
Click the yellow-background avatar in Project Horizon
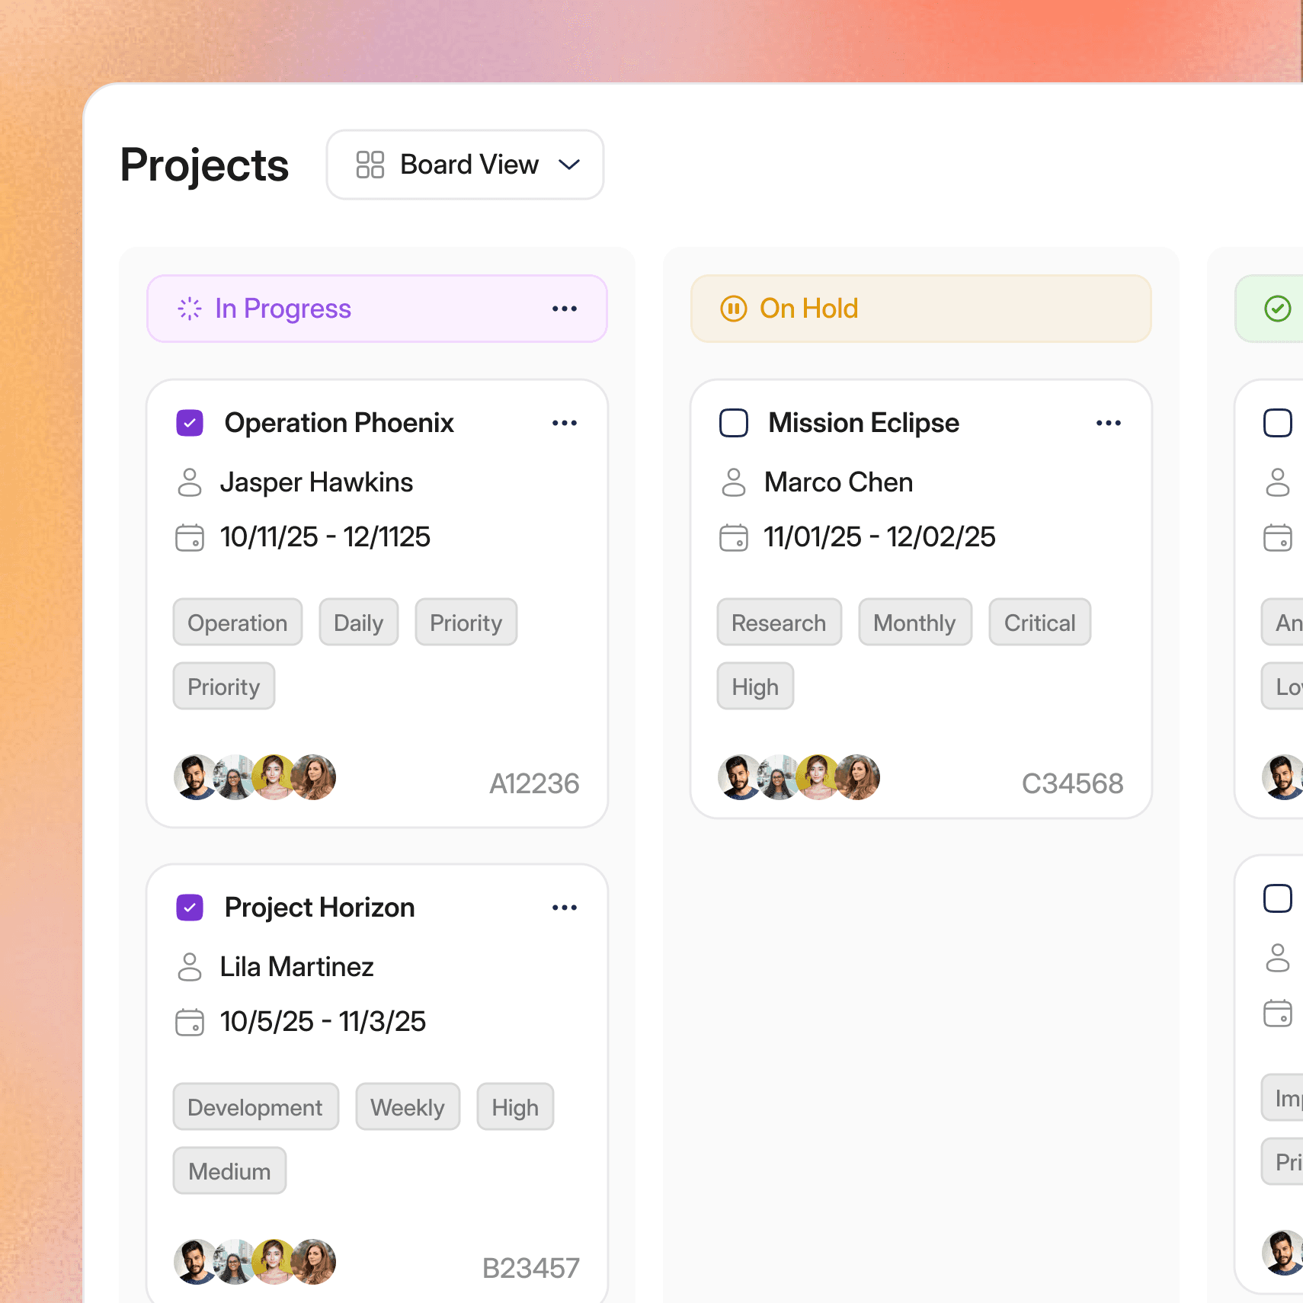click(x=274, y=1262)
